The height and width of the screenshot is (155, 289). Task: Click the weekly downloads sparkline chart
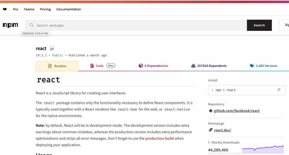tap(263, 149)
